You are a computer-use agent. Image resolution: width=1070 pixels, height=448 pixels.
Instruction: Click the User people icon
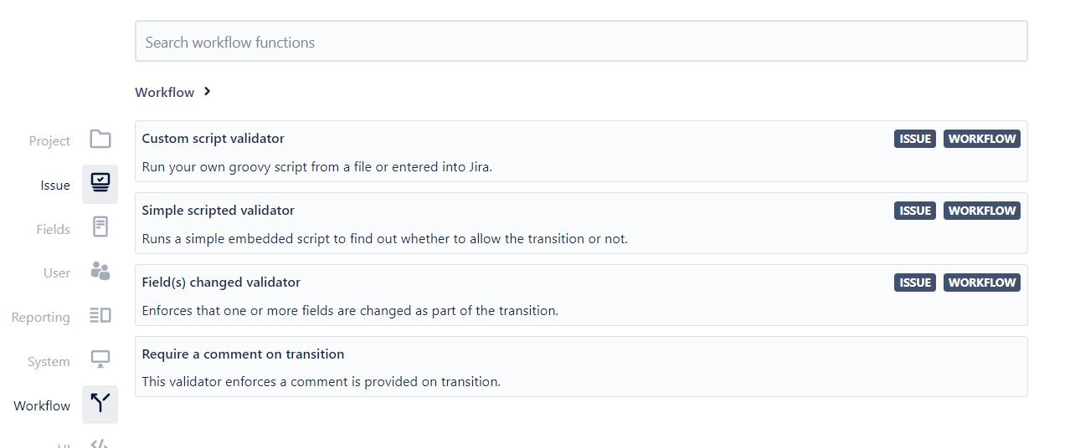(x=100, y=271)
